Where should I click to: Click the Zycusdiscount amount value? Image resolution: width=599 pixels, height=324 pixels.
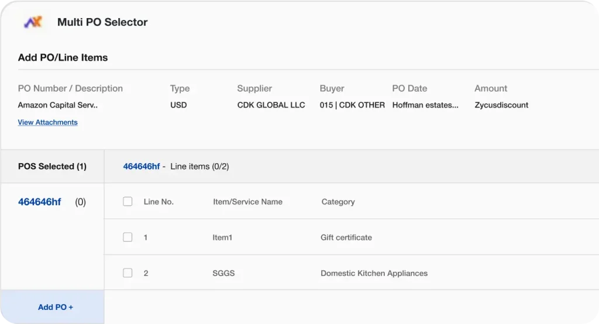click(x=501, y=105)
